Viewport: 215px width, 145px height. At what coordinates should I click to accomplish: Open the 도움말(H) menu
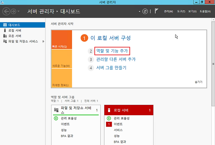click(x=205, y=11)
